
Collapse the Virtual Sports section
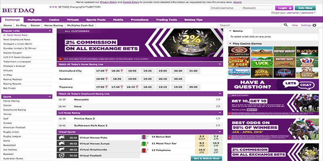click(x=220, y=132)
